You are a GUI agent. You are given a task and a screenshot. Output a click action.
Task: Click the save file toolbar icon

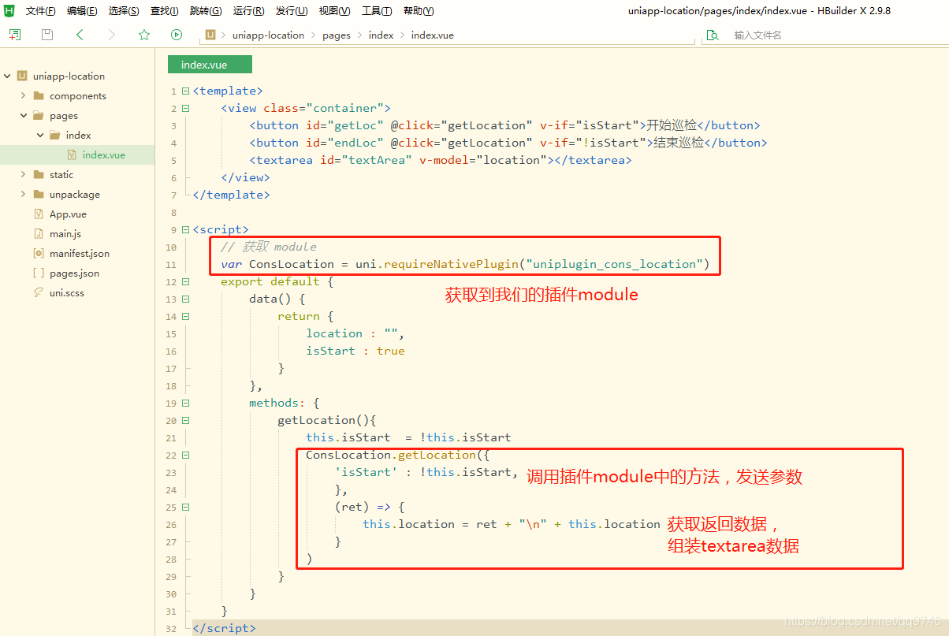[47, 35]
